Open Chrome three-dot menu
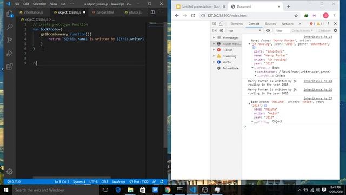This screenshot has height=195, width=346. tap(334, 16)
